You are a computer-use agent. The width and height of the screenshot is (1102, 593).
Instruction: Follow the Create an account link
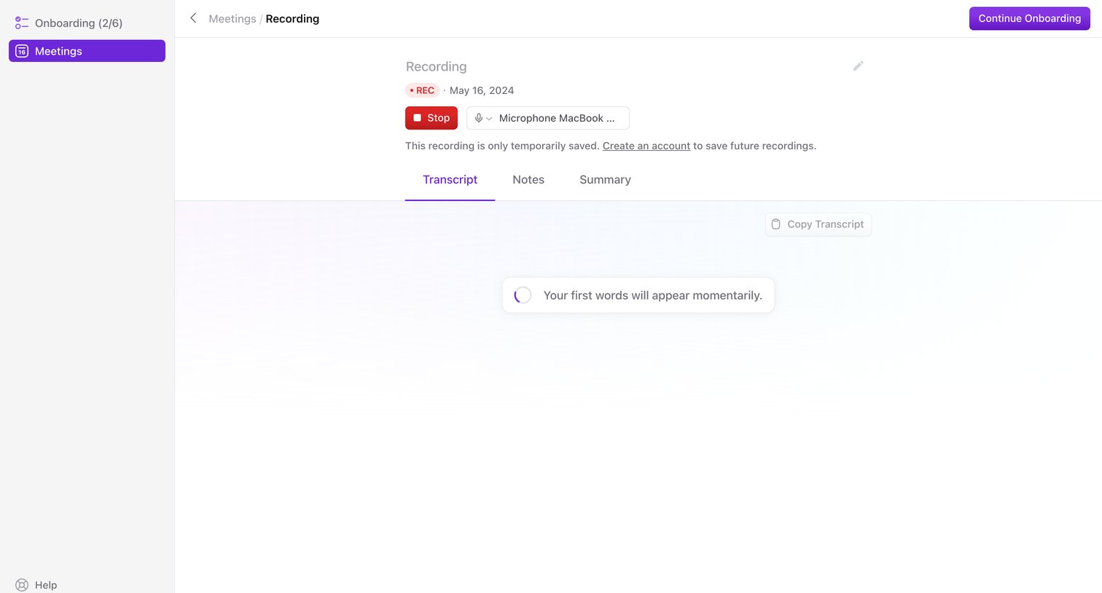[646, 146]
